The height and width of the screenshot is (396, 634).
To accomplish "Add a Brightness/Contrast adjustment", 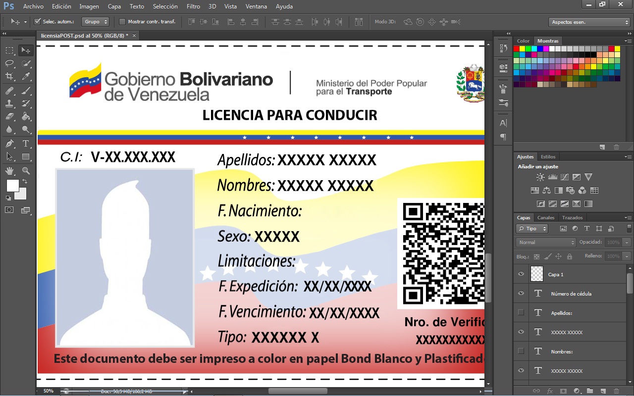I will 540,177.
